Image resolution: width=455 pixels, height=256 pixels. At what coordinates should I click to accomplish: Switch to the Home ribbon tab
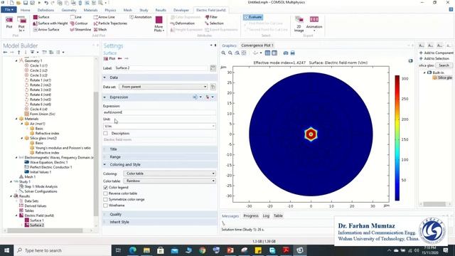click(x=26, y=10)
